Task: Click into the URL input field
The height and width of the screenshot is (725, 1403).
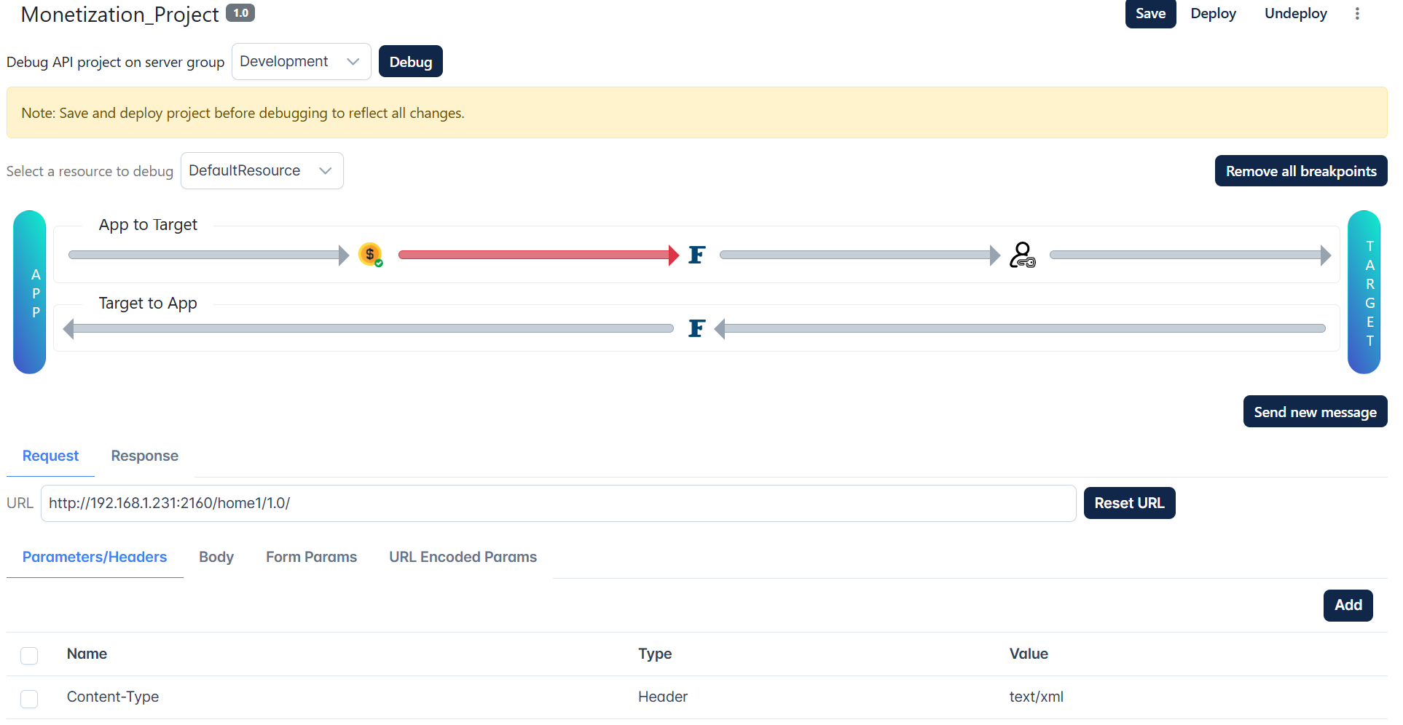Action: tap(558, 504)
